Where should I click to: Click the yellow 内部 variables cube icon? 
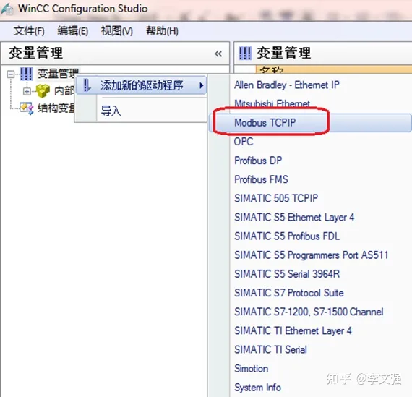click(x=43, y=91)
